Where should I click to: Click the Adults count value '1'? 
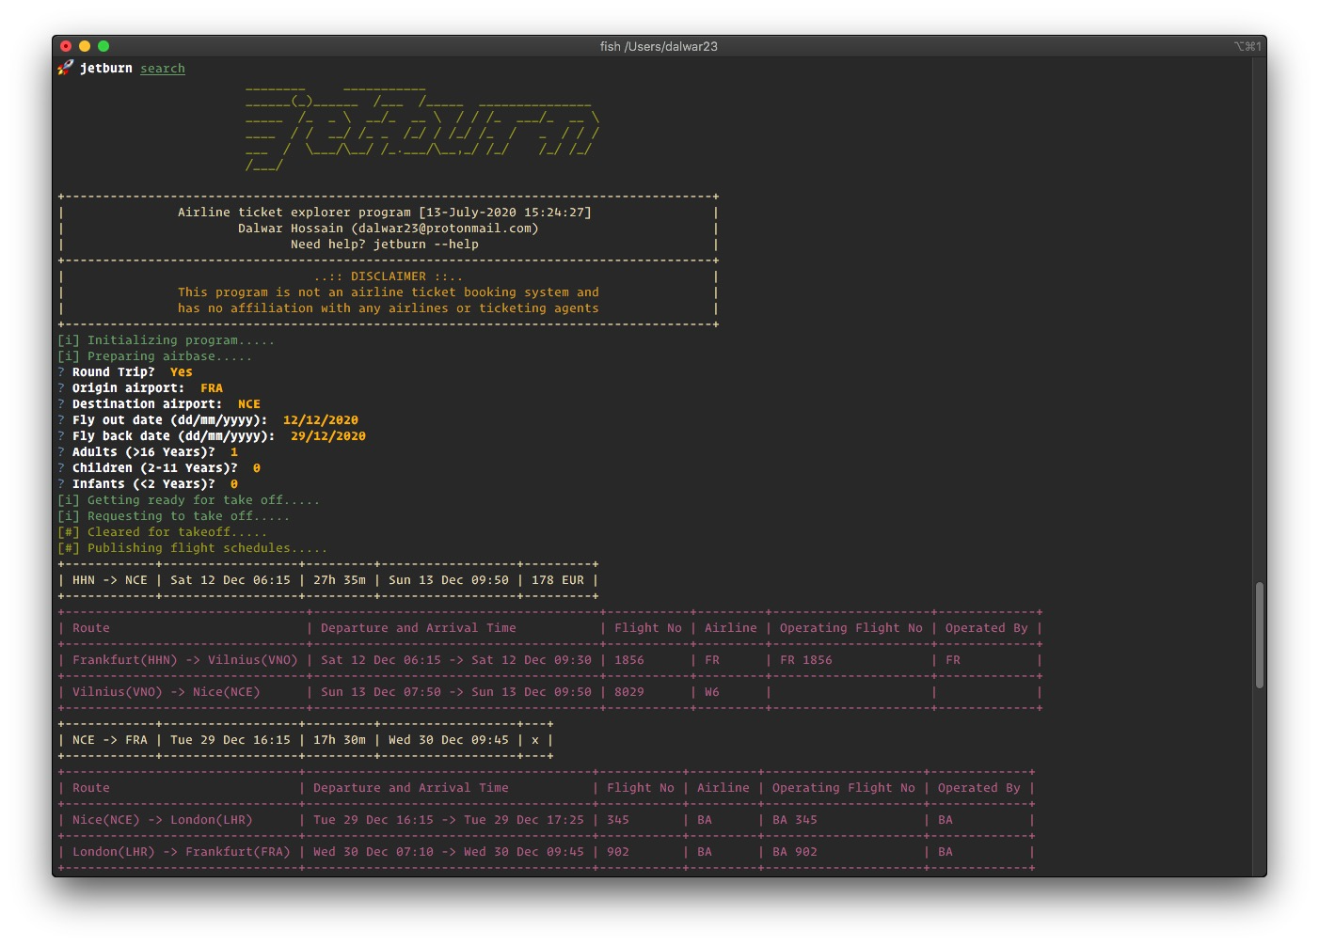point(234,452)
